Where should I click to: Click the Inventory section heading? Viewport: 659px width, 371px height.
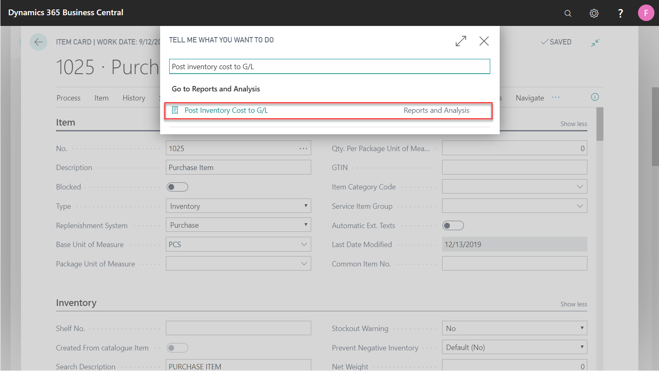[76, 303]
